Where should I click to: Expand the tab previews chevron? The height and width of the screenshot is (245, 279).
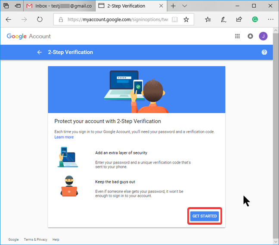pyautogui.click(x=185, y=6)
